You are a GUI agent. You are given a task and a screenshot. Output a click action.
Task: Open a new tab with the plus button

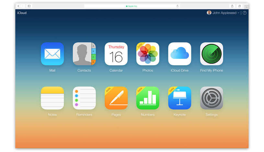[x=247, y=7]
